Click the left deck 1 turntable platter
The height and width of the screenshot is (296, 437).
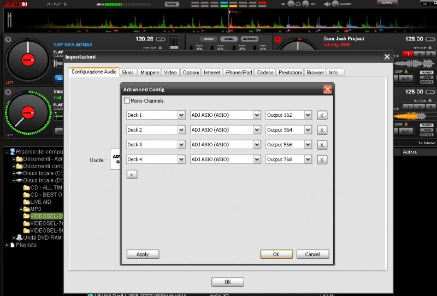pyautogui.click(x=27, y=60)
